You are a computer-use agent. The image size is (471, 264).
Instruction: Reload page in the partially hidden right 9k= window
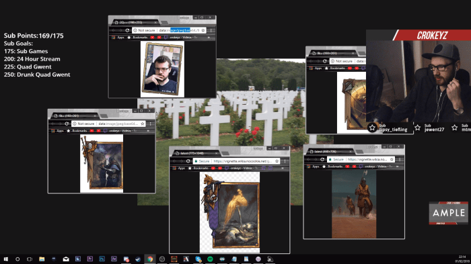click(x=324, y=61)
